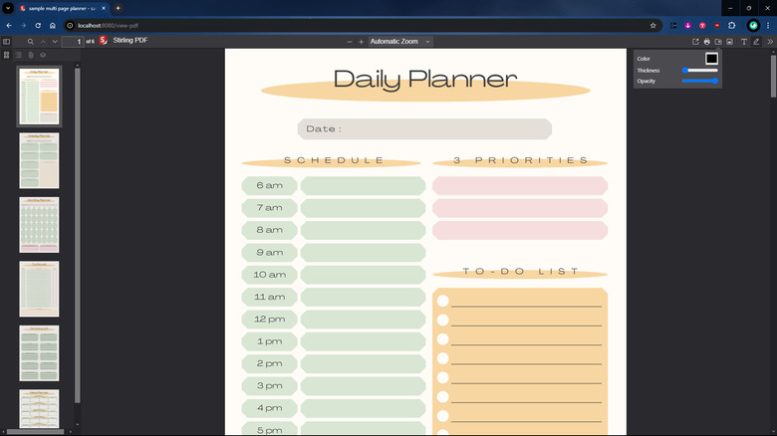Adjust the Thickness slider
Screen dimensions: 777x436
[699, 71]
